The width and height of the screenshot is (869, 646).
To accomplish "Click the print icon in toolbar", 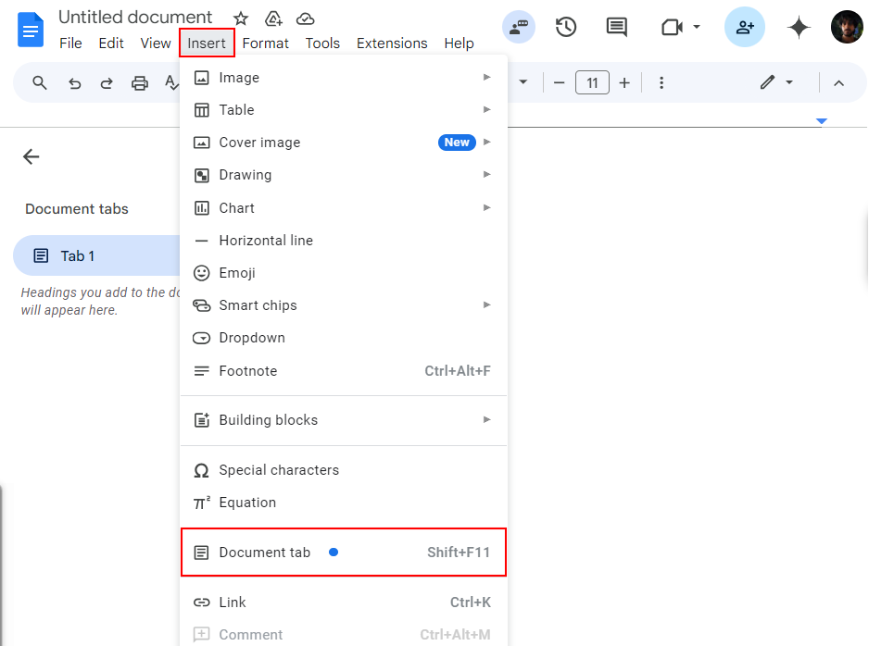I will 140,83.
